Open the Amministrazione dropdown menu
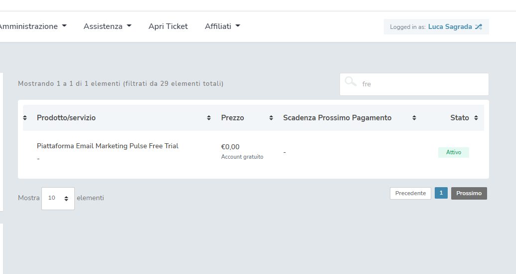 (x=32, y=26)
